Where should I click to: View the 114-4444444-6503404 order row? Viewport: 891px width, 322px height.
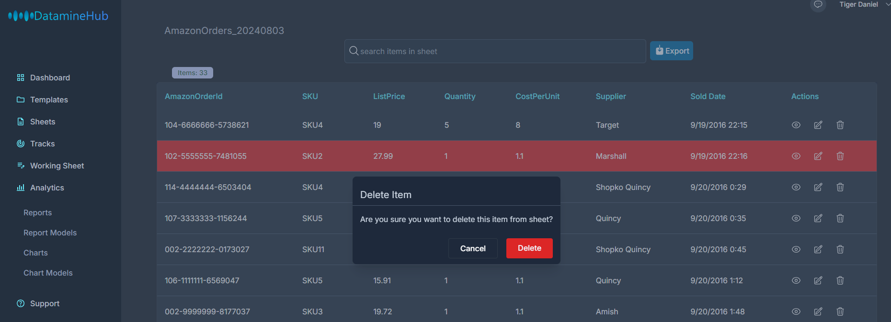click(796, 187)
